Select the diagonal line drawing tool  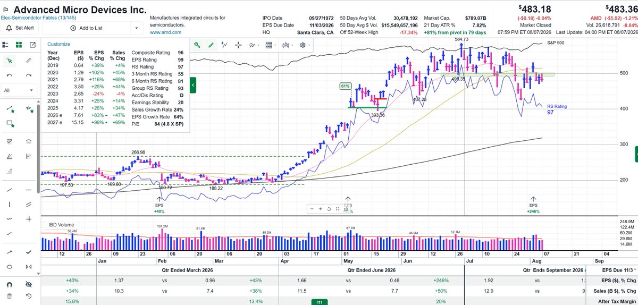click(10, 190)
